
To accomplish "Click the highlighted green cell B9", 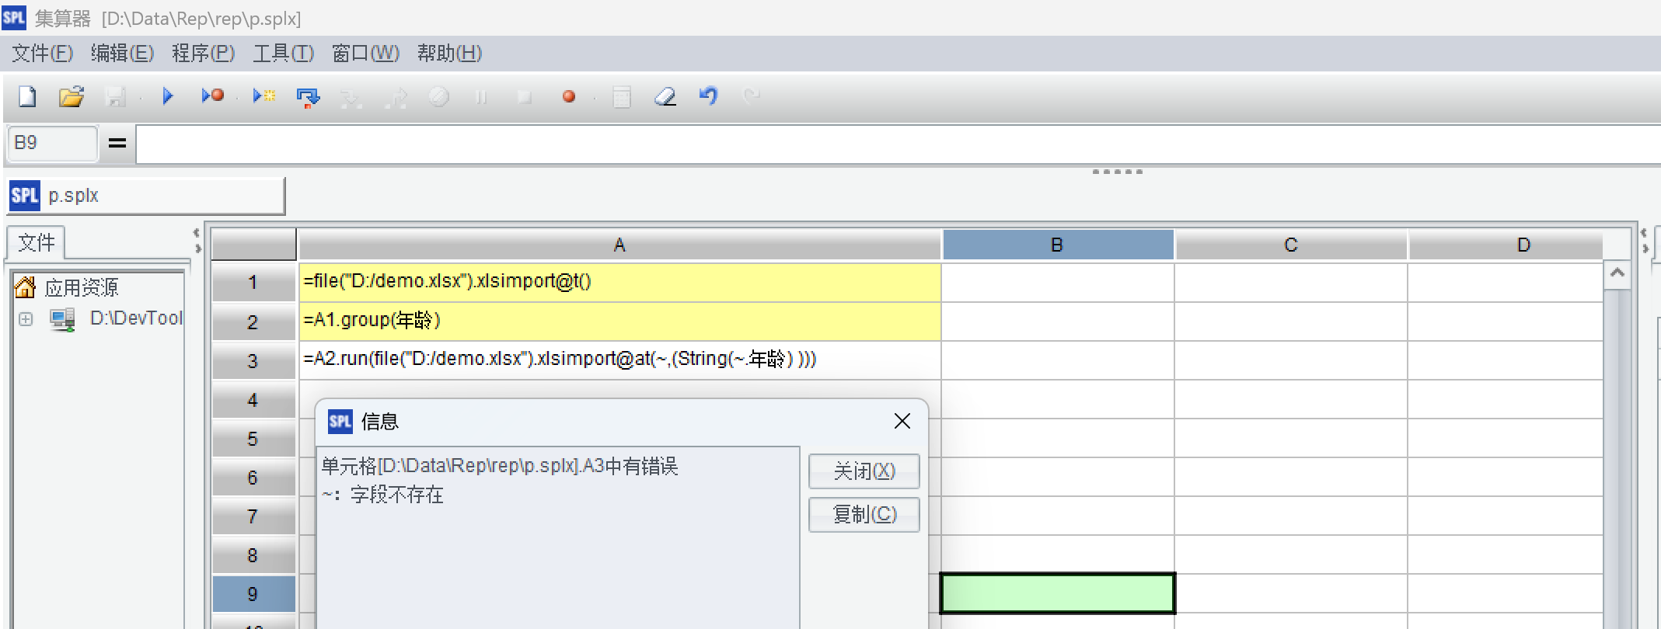I will point(1057,593).
